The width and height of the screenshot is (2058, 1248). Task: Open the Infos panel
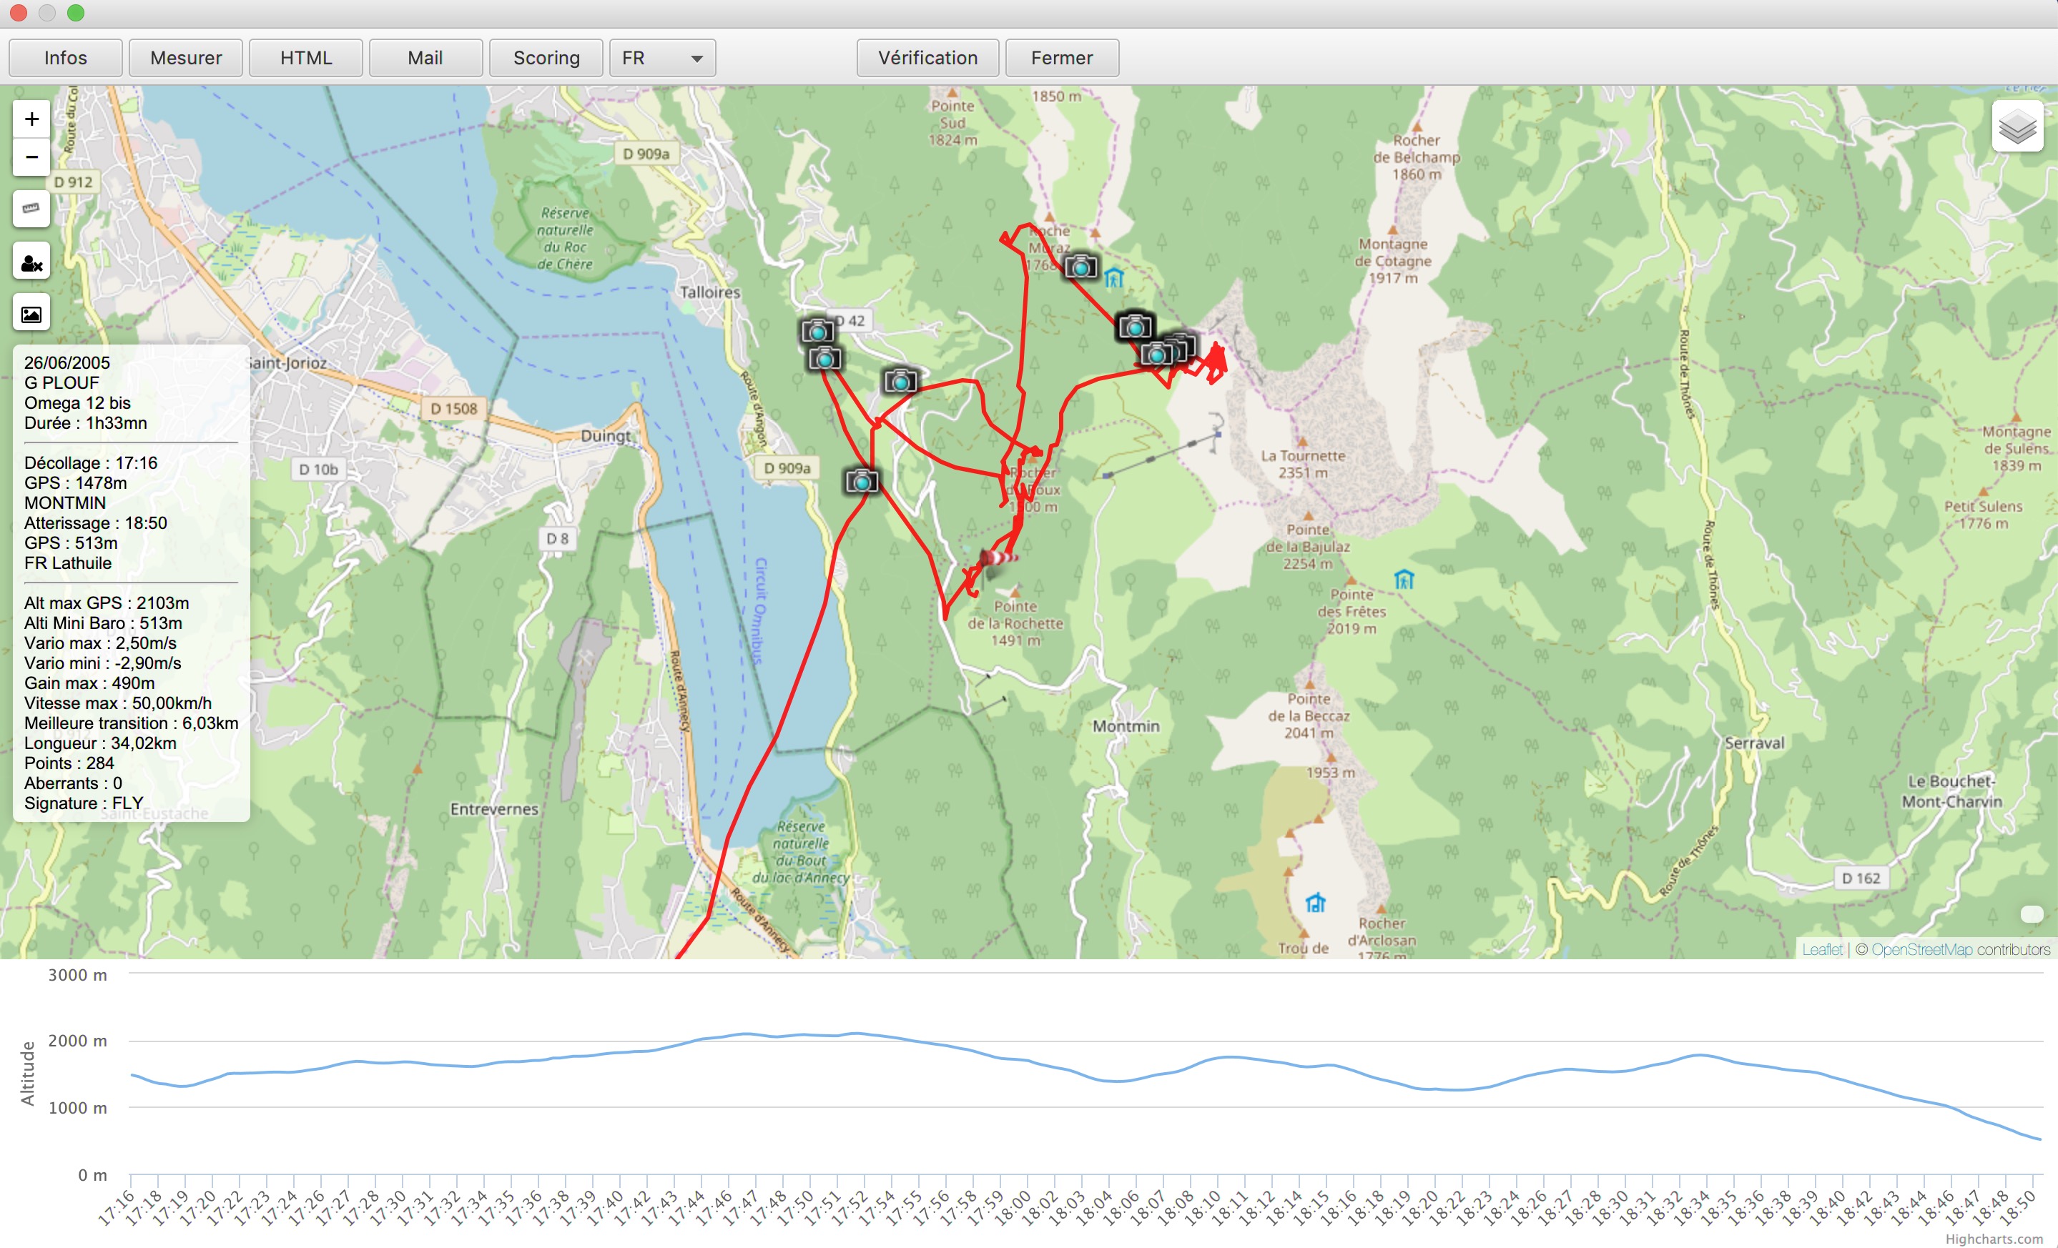(65, 58)
